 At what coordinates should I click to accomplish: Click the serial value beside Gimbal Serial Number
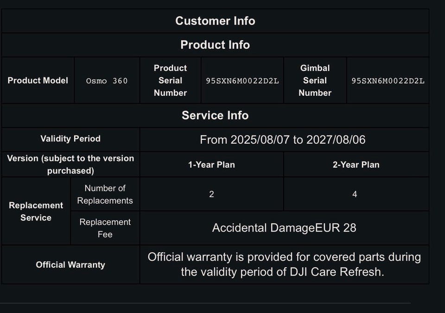[388, 81]
